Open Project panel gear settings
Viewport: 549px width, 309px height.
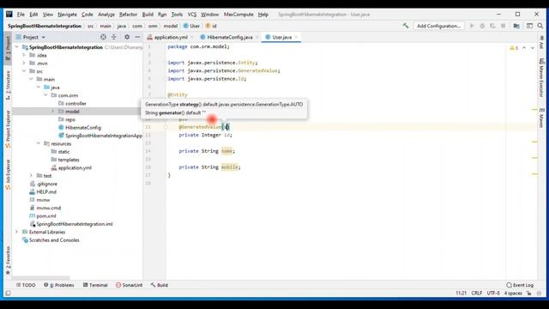coord(127,37)
